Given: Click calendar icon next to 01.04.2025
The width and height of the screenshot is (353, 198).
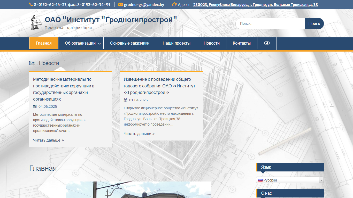Looking at the screenshot, I should click(126, 100).
